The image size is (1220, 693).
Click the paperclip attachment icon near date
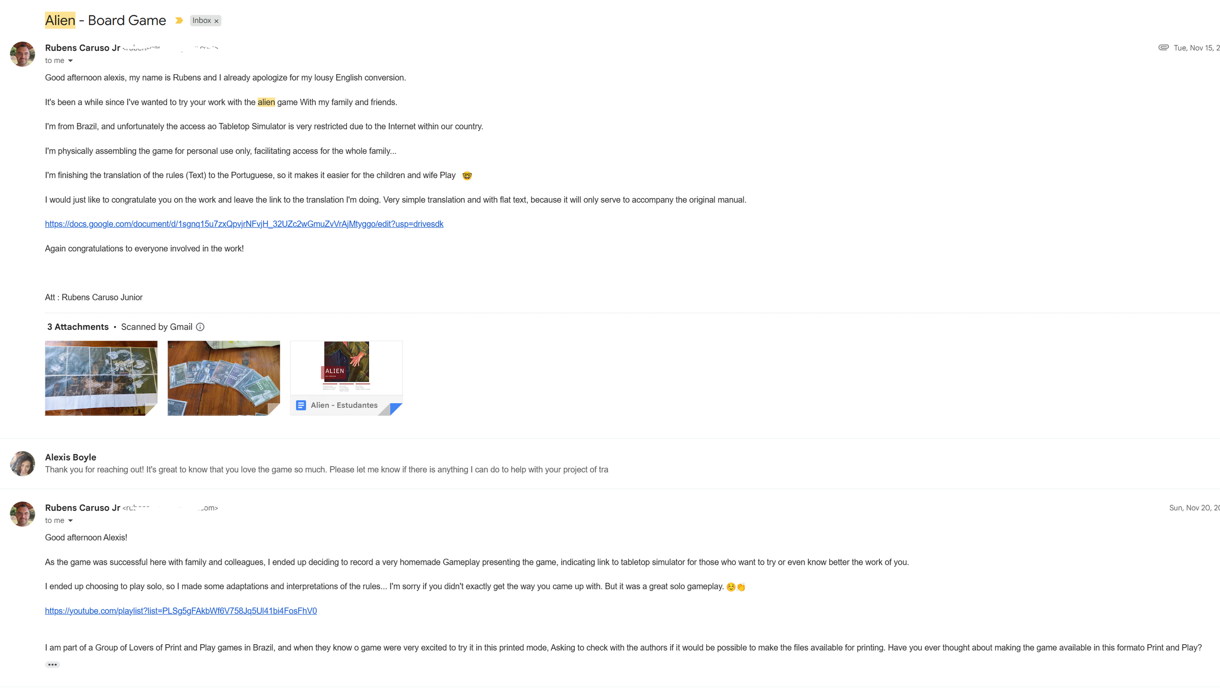[x=1163, y=47]
